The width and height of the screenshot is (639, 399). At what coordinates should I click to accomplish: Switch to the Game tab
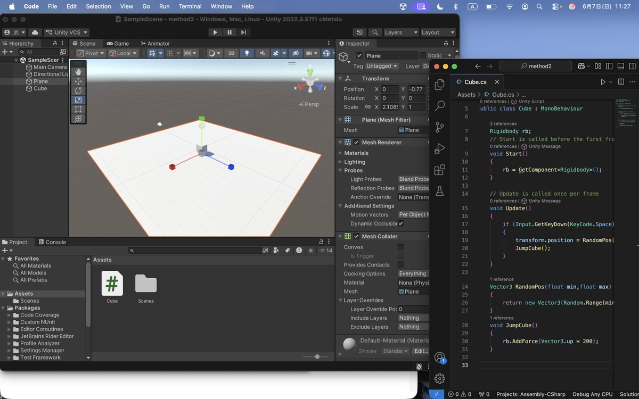[118, 44]
